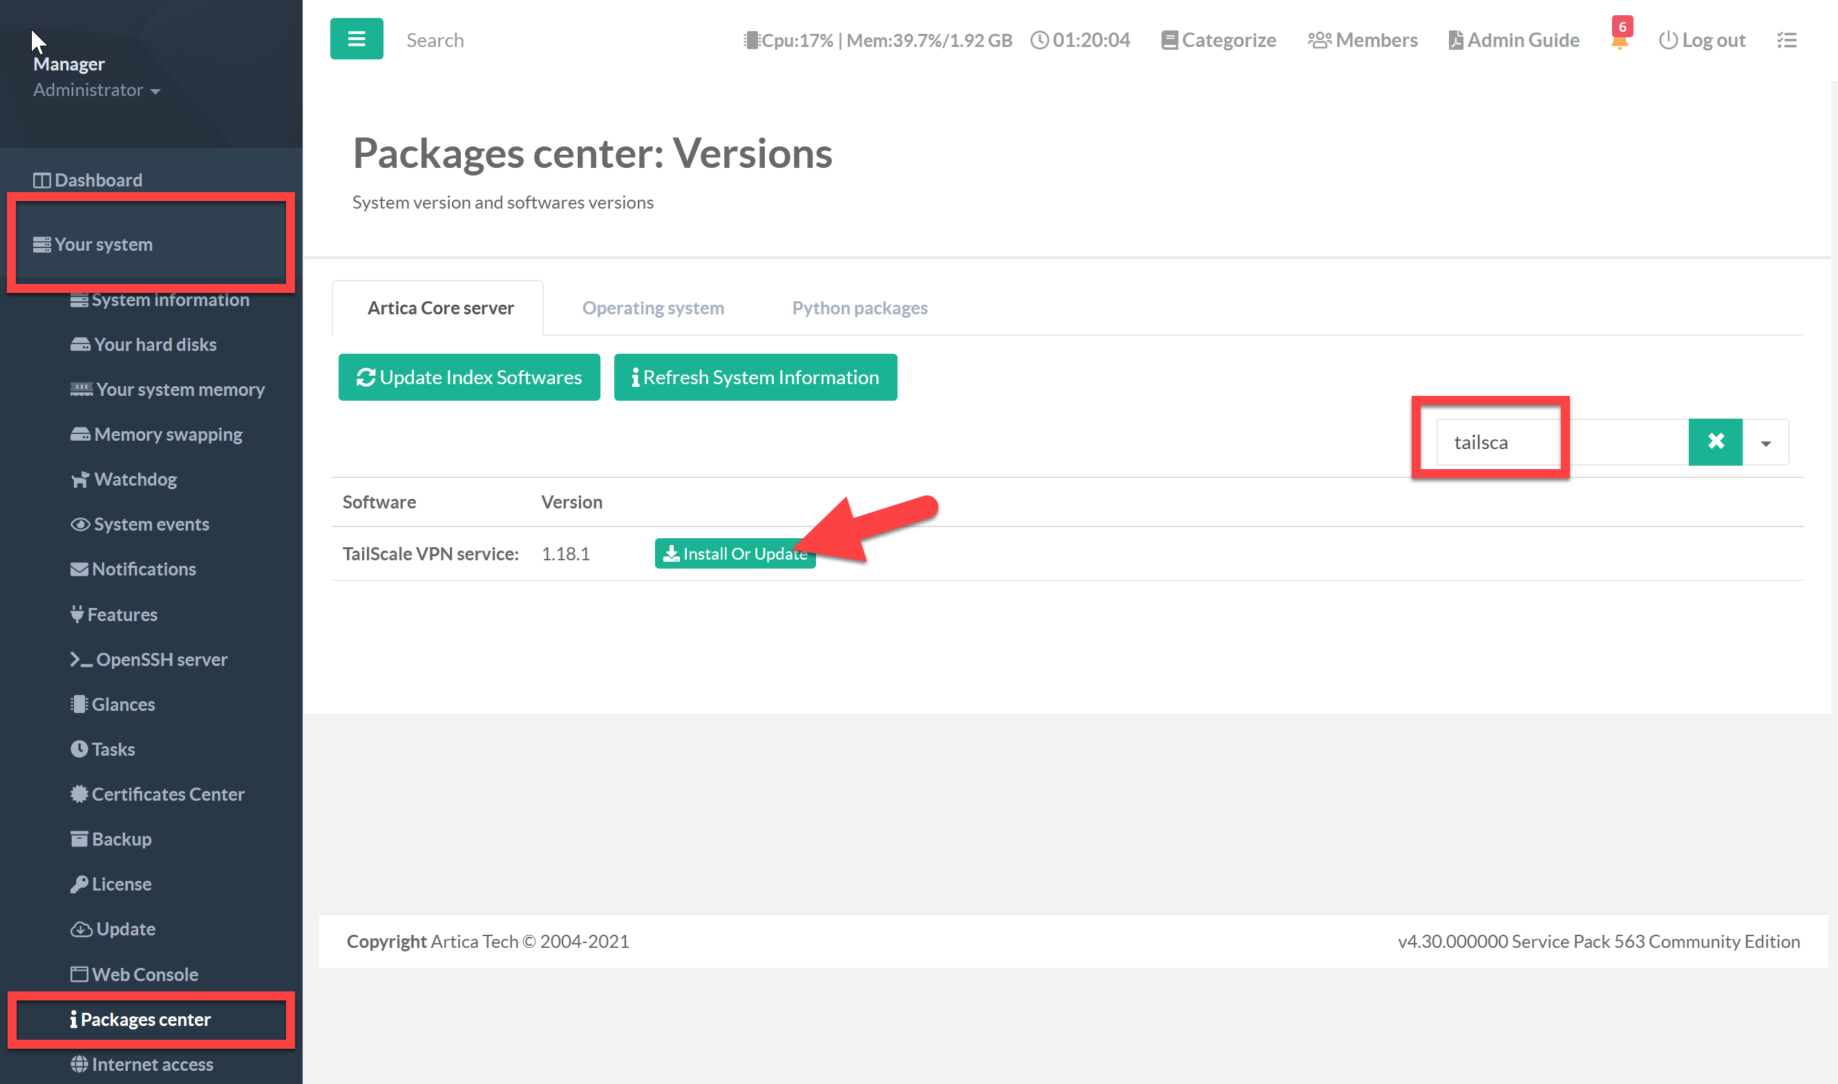Expand the Administrator user dropdown
1838x1084 pixels.
pos(97,90)
